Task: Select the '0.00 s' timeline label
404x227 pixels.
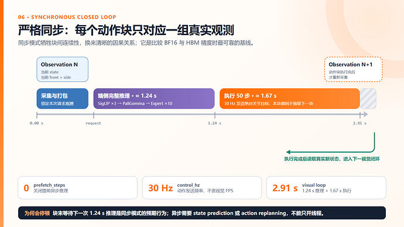Action: (36, 123)
